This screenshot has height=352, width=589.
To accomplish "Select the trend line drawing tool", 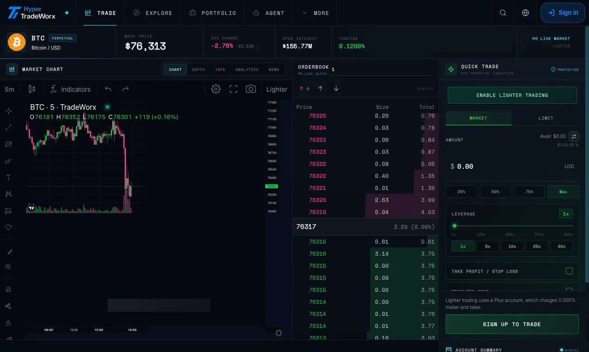I will tap(8, 127).
